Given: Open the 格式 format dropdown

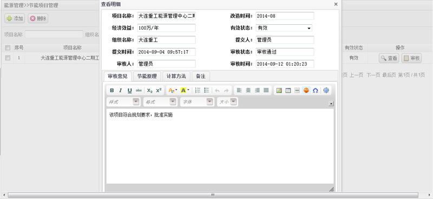Looking at the screenshot, I should coord(160,102).
